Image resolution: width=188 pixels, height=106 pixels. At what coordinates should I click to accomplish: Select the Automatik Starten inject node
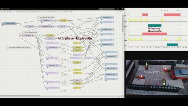tap(10, 24)
